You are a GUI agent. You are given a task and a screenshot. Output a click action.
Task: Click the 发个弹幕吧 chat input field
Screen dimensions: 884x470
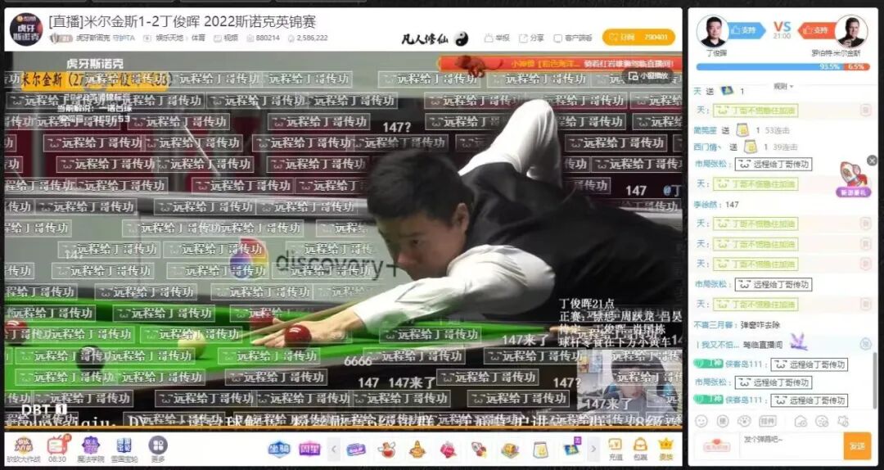(x=791, y=445)
